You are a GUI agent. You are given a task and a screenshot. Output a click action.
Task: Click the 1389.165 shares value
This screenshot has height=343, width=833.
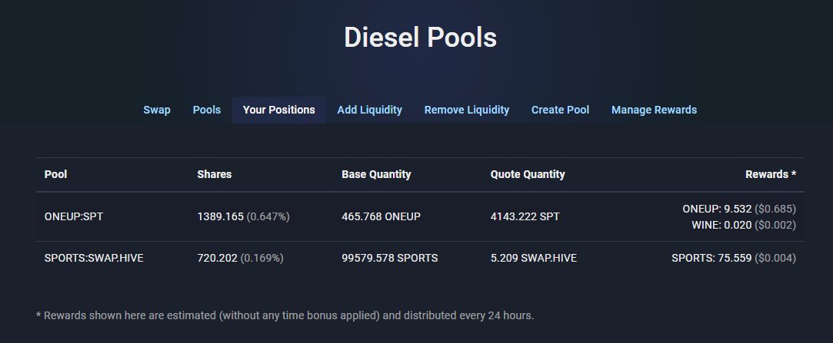(x=221, y=217)
